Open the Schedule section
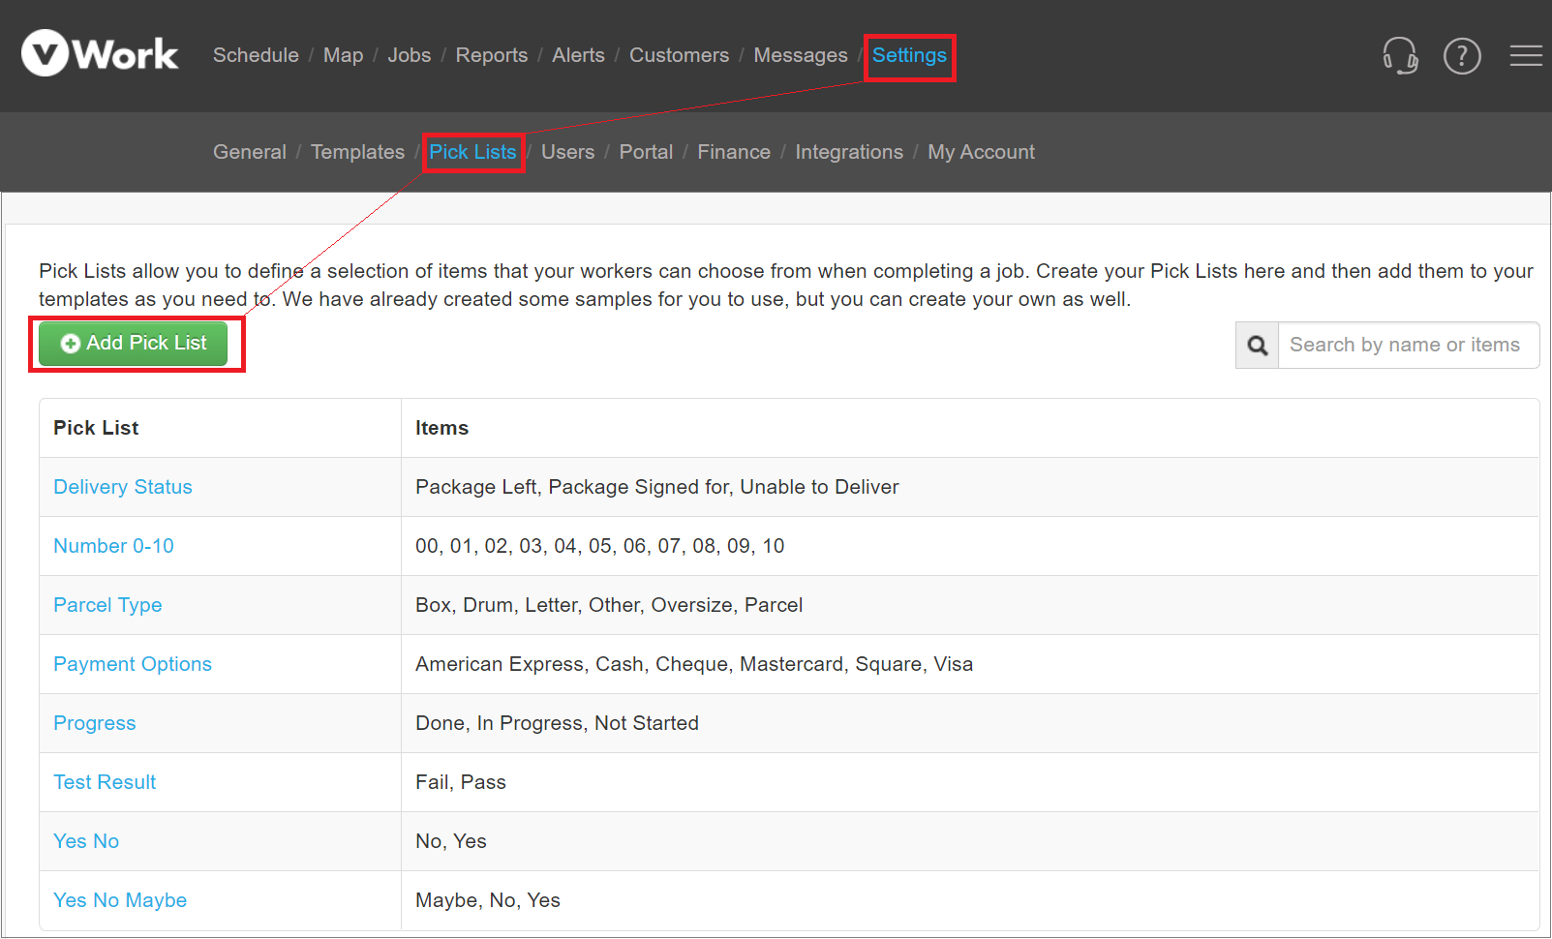The height and width of the screenshot is (939, 1552). coord(255,55)
